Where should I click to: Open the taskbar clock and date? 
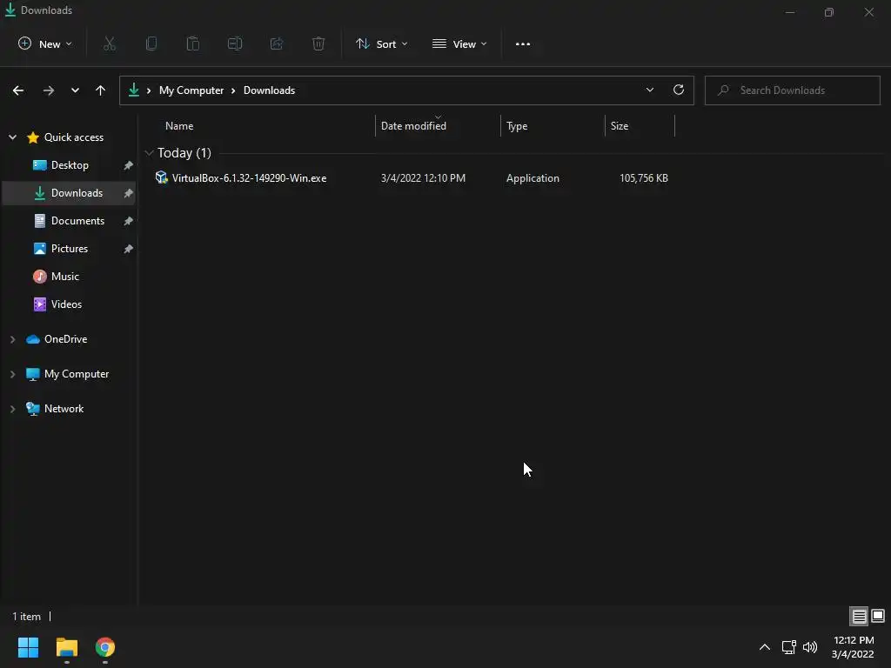point(853,647)
